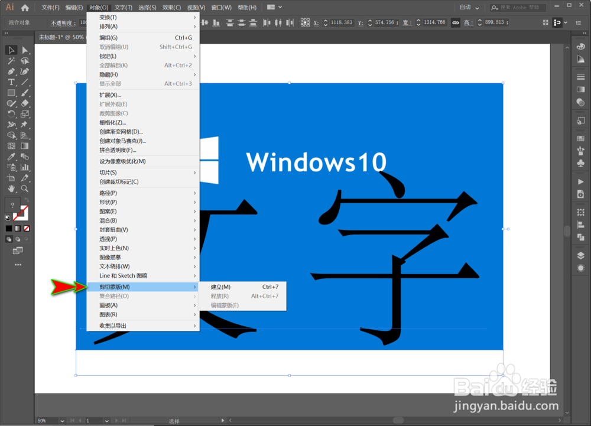Select the Hand tool

click(x=11, y=188)
